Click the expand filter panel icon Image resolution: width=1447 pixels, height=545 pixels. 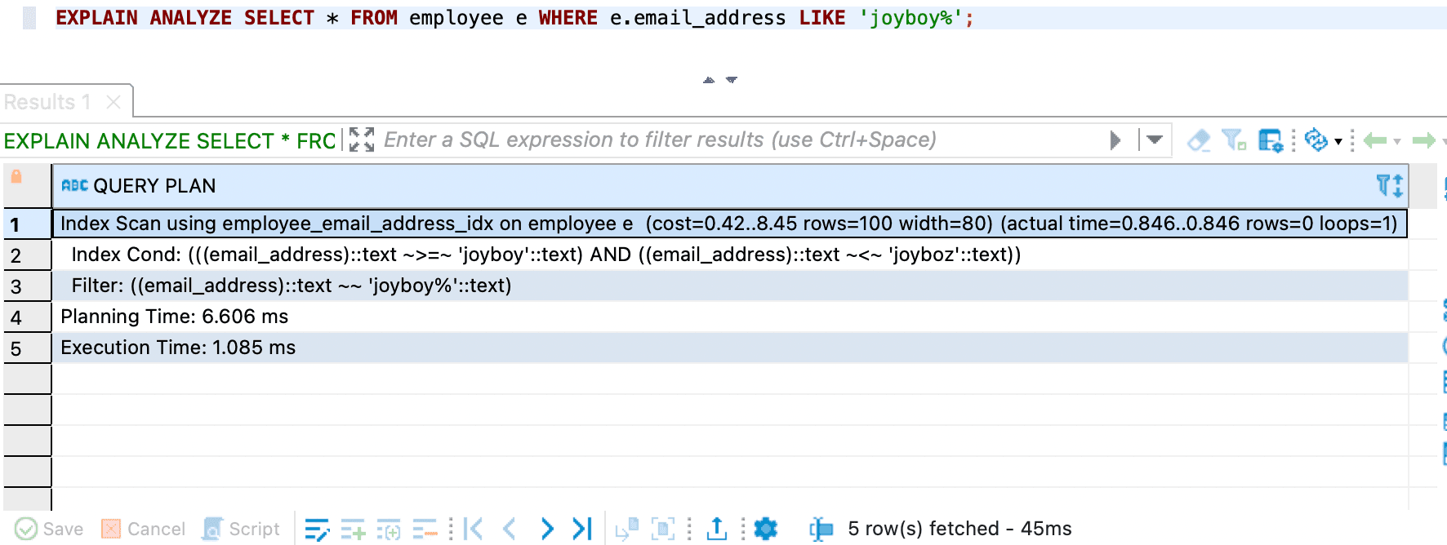[x=362, y=140]
